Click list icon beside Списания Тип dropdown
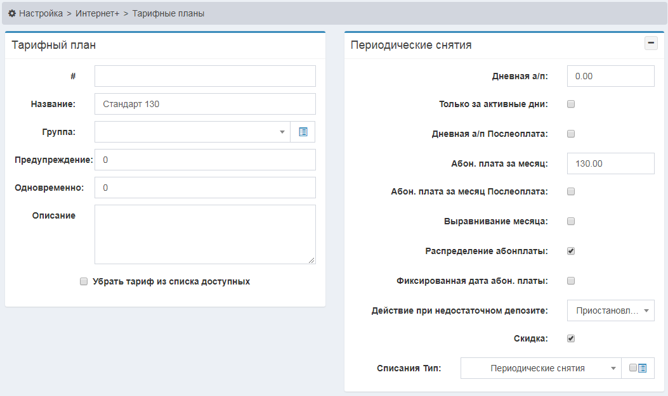Image resolution: width=668 pixels, height=396 pixels. 642,368
